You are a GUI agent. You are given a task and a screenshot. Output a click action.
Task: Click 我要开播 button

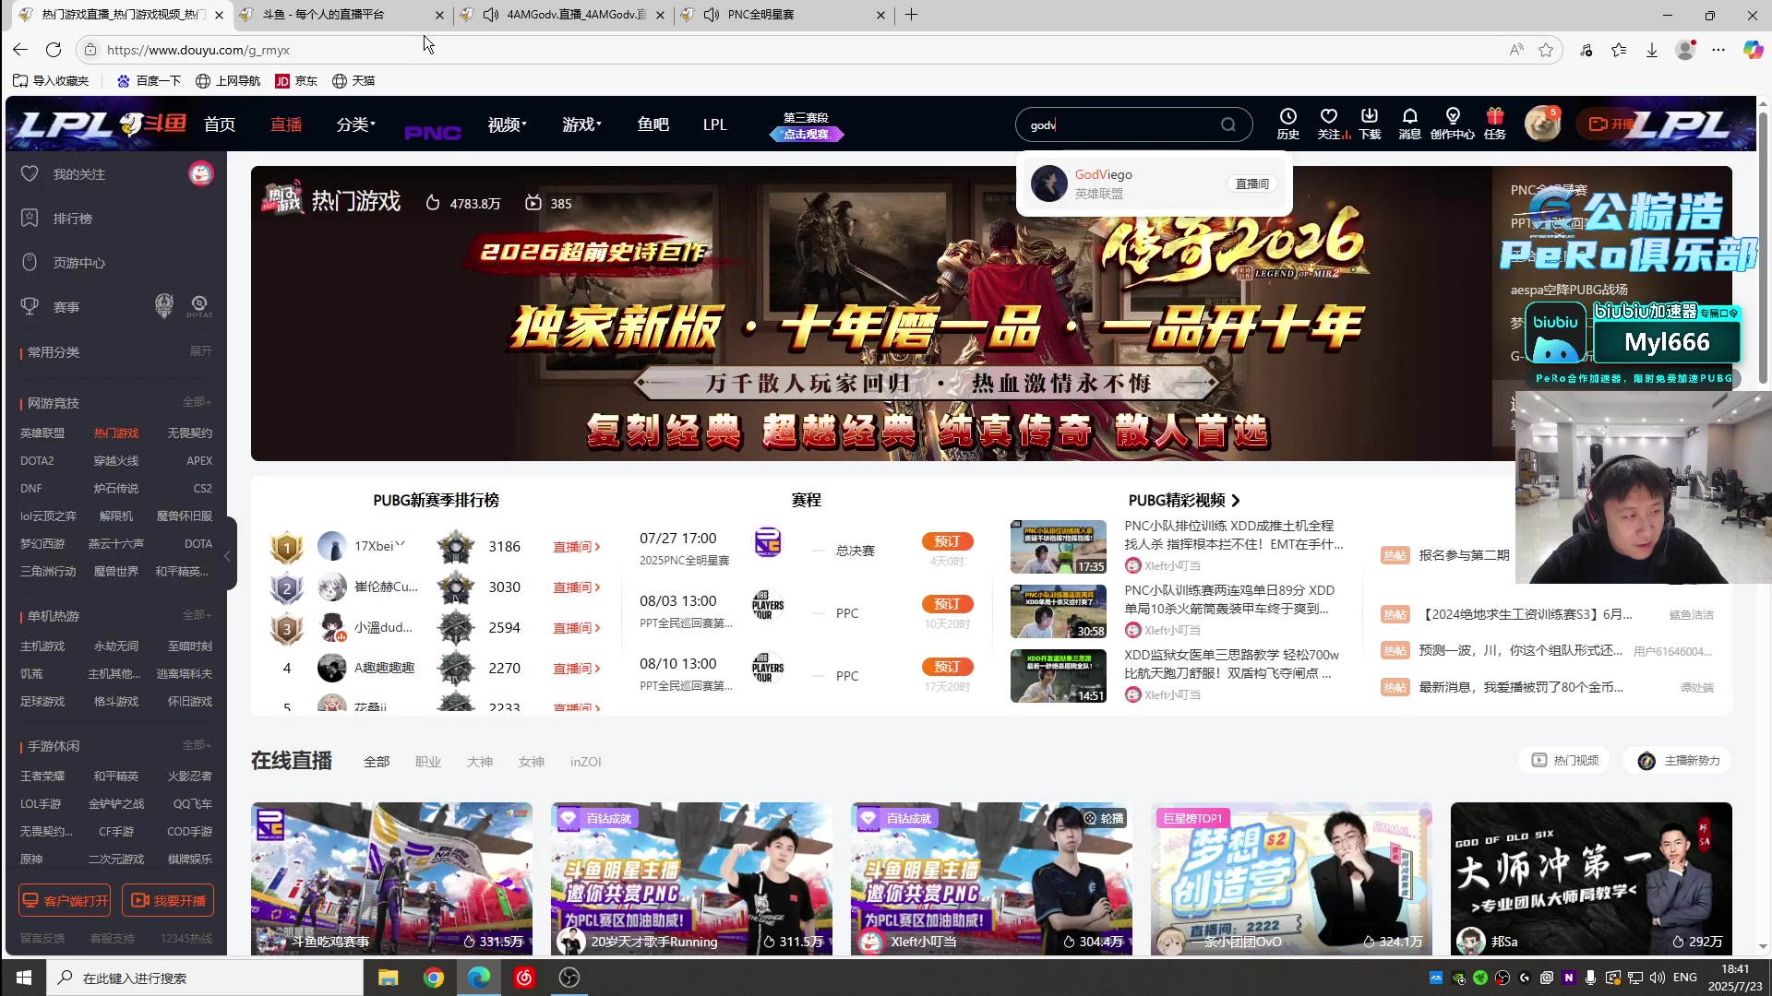(x=168, y=900)
